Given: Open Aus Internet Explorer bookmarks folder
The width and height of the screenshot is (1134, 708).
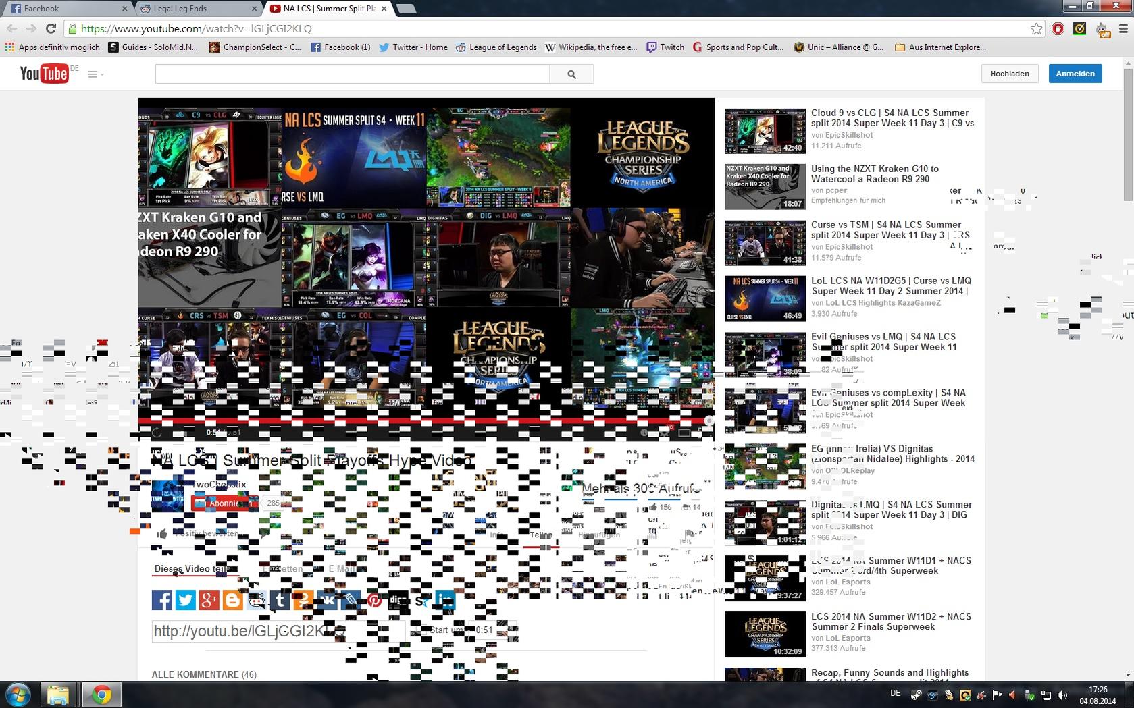Looking at the screenshot, I should [940, 47].
